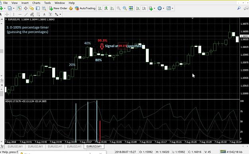Zoom out of the chart
This screenshot has height=154, width=249.
click(x=125, y=8)
